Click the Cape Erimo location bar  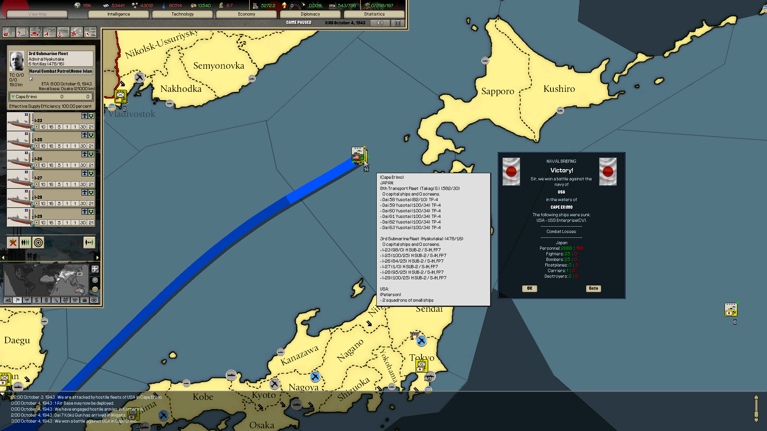[51, 97]
